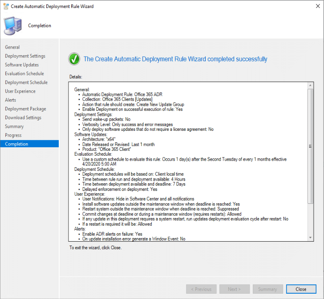Click the wizard title bar icon
The width and height of the screenshot is (324, 299).
pyautogui.click(x=5, y=6)
